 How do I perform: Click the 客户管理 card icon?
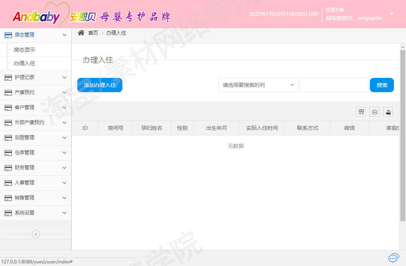coord(8,107)
